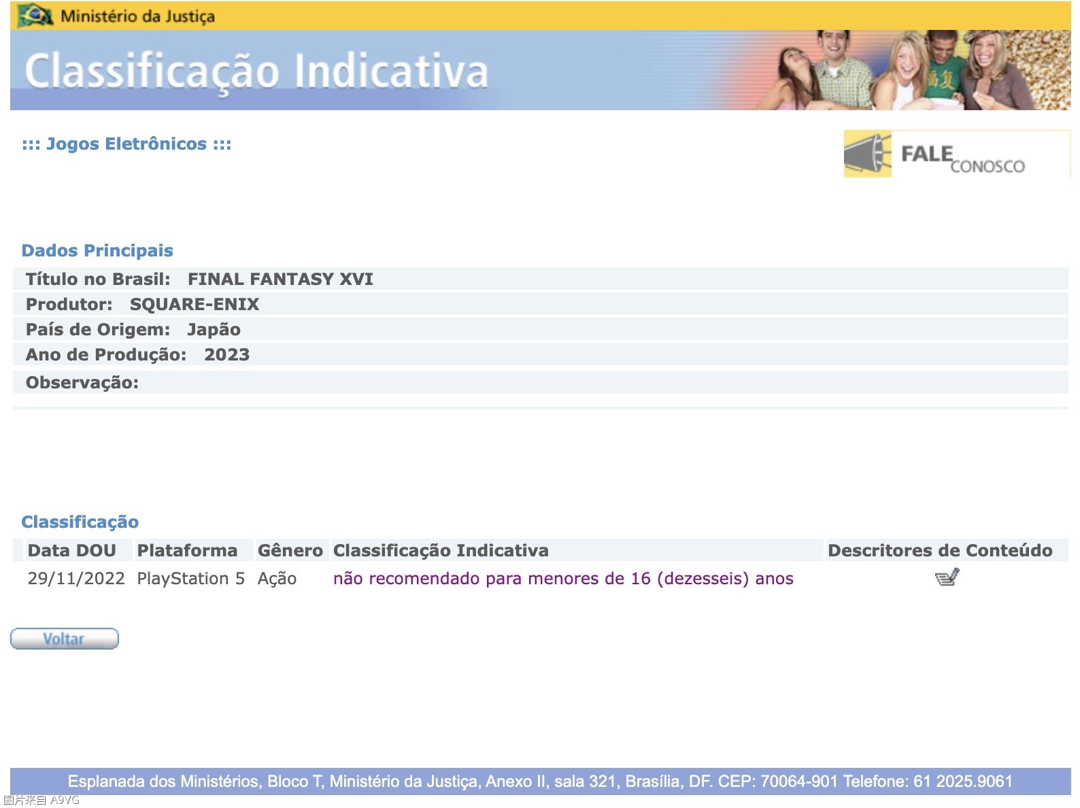
Task: Click the origin country Japão
Action: coord(214,330)
